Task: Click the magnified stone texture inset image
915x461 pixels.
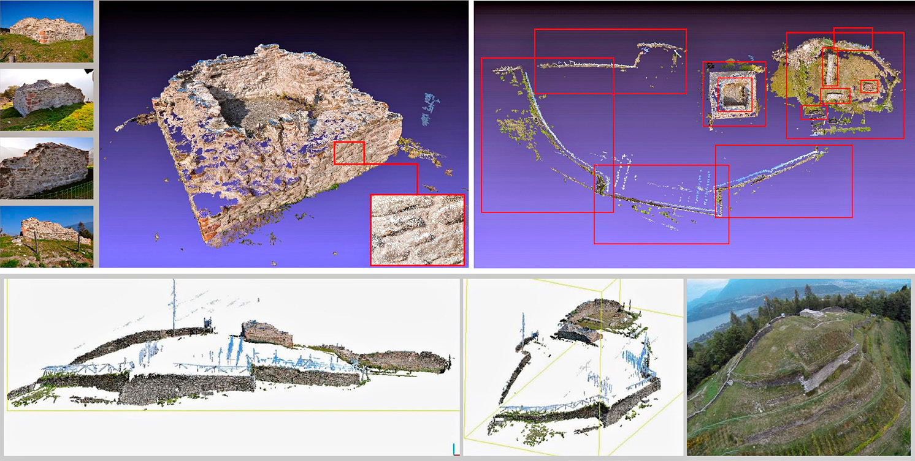Action: [417, 230]
